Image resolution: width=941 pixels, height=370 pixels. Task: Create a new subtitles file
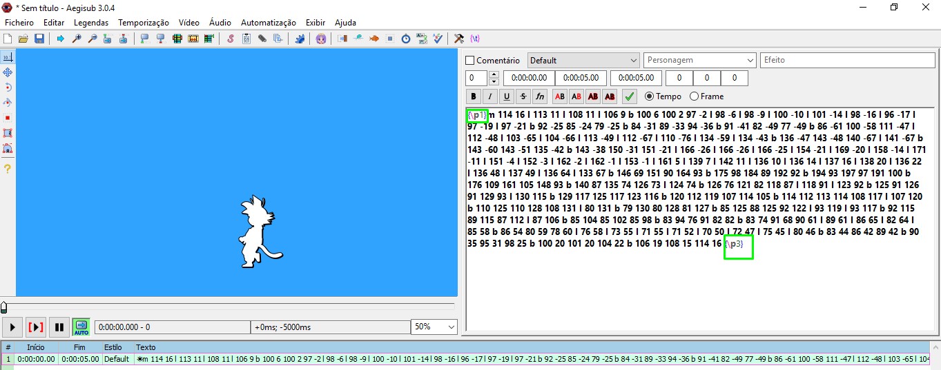pyautogui.click(x=8, y=39)
